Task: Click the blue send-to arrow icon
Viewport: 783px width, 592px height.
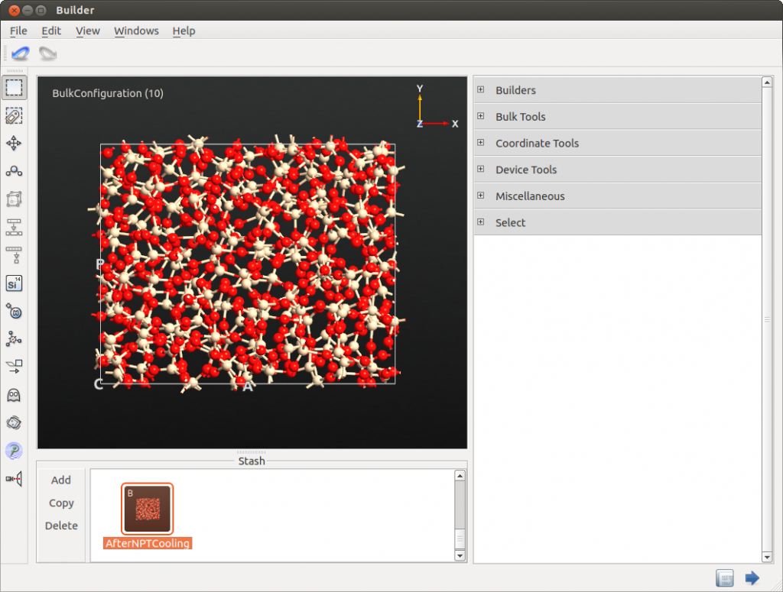Action: [x=752, y=578]
